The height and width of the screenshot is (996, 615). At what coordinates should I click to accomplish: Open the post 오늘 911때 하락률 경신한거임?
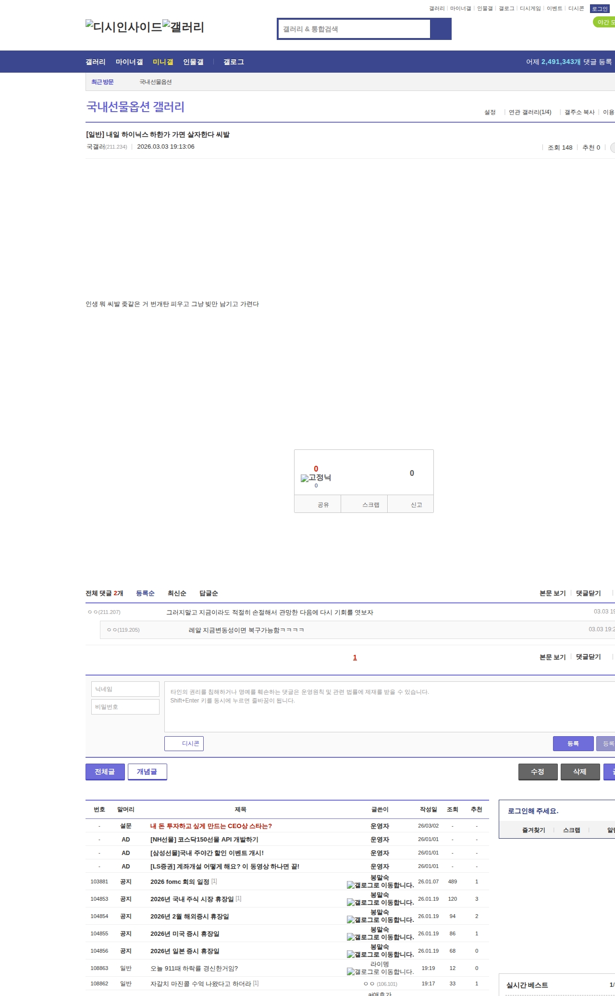point(194,969)
